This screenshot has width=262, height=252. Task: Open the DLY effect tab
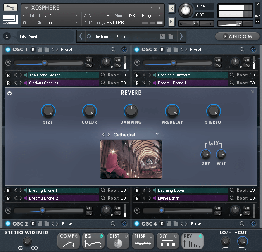[x=168, y=241]
